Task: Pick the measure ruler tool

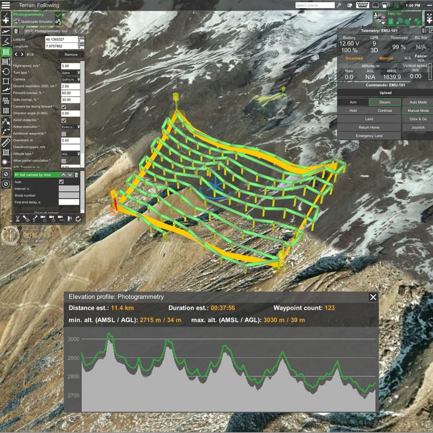Action: click(x=5, y=143)
